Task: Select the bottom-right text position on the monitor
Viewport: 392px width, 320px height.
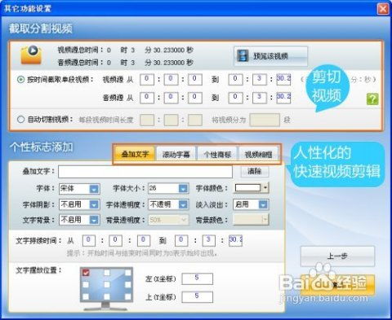Action: [127, 296]
